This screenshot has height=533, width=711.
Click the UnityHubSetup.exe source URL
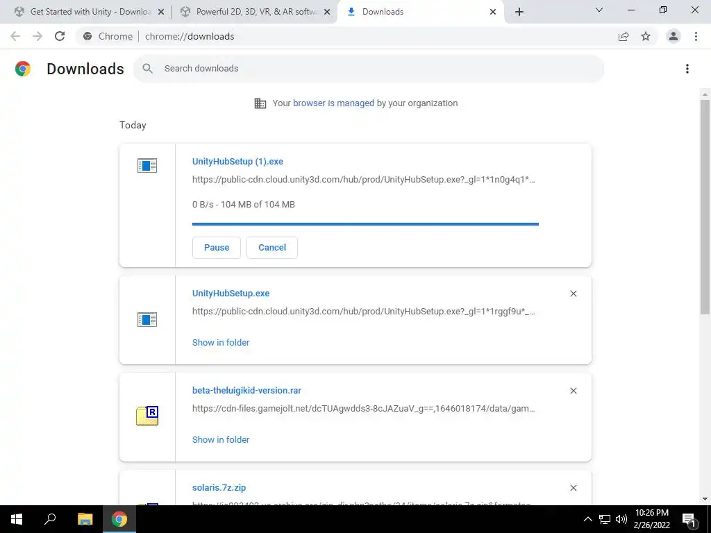(x=364, y=312)
